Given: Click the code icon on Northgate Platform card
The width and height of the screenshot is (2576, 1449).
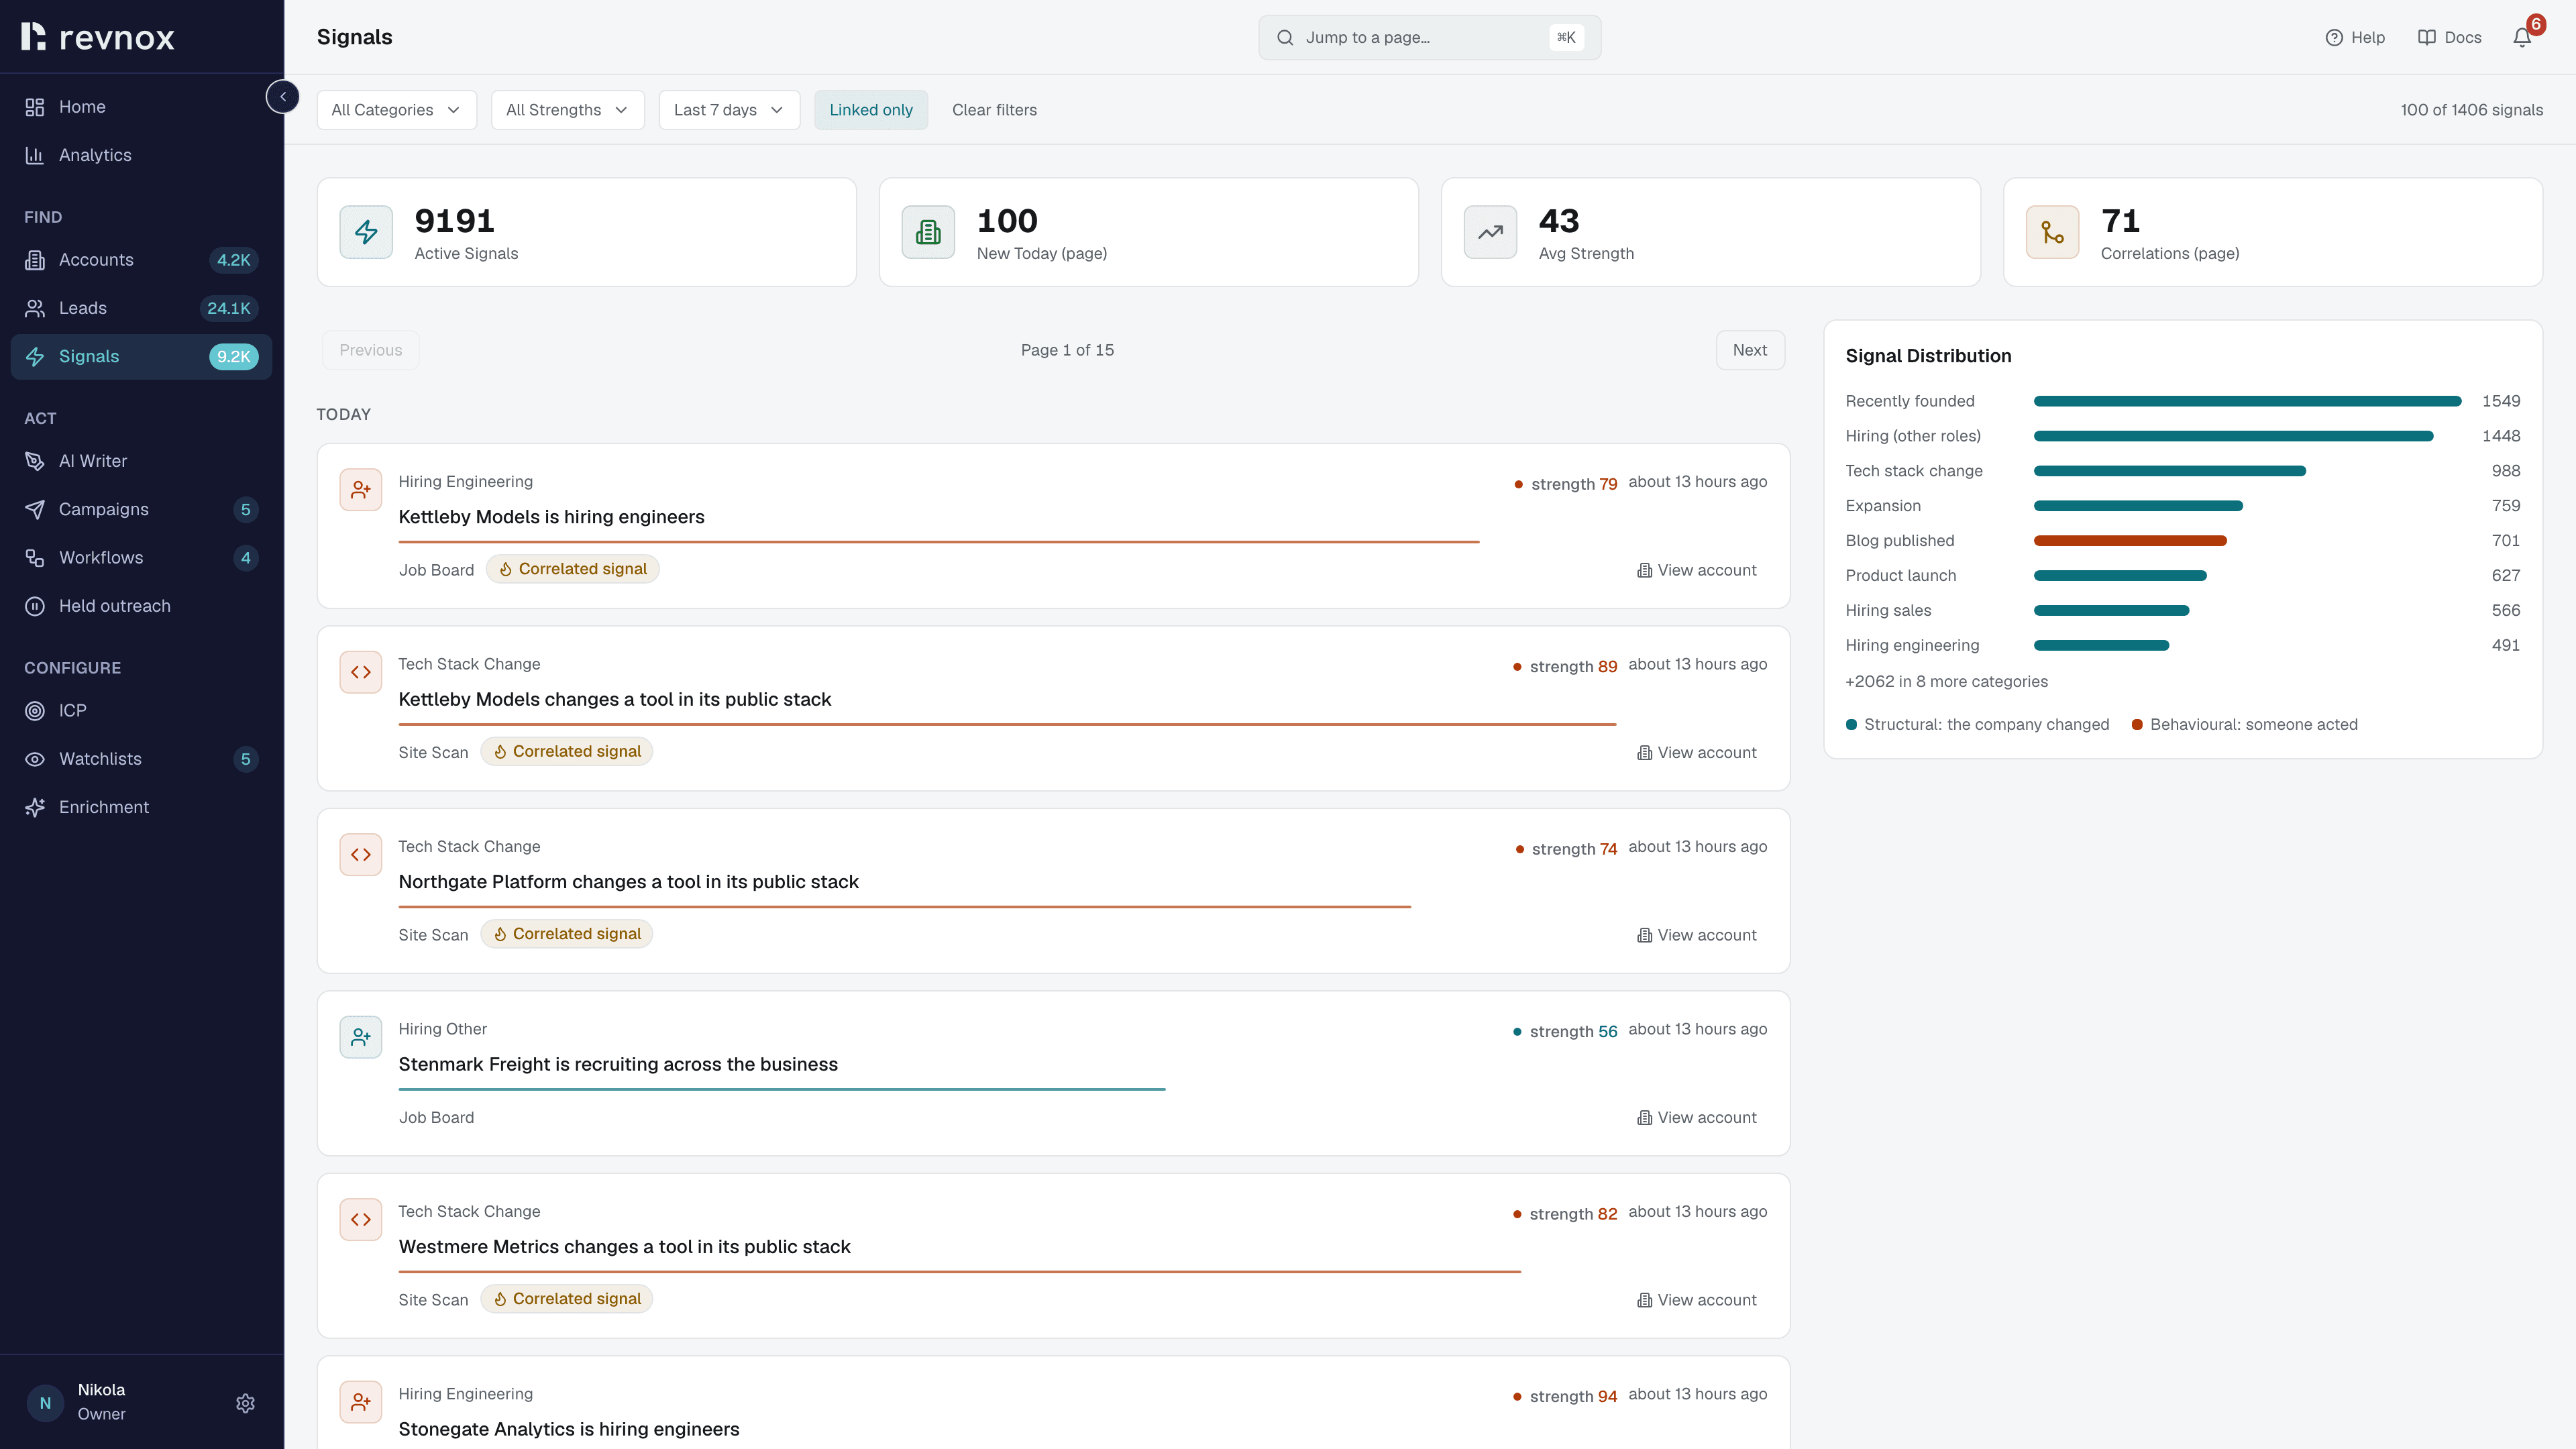Looking at the screenshot, I should [x=360, y=855].
